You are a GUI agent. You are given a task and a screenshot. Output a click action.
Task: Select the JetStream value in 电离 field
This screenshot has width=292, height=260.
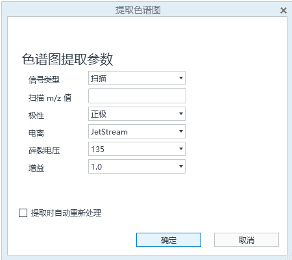(x=109, y=131)
